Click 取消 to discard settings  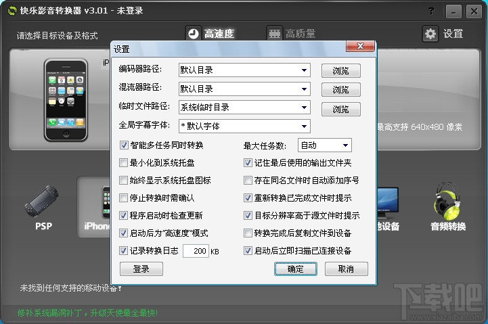[x=347, y=269]
